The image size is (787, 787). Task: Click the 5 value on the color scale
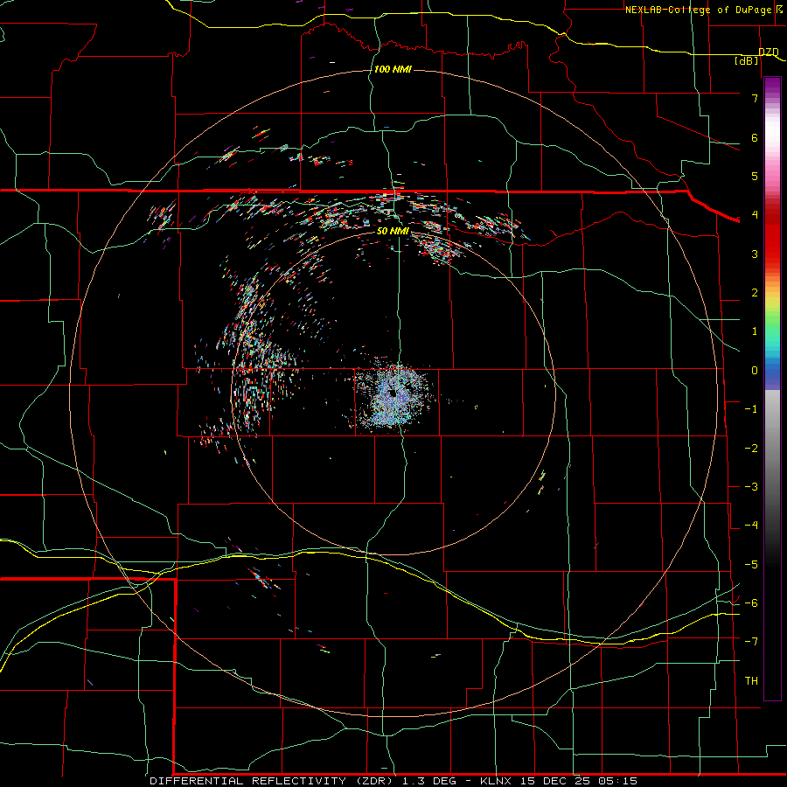755,176
